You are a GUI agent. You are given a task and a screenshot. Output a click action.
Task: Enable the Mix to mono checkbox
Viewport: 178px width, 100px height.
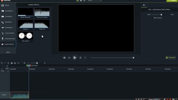tap(152, 18)
